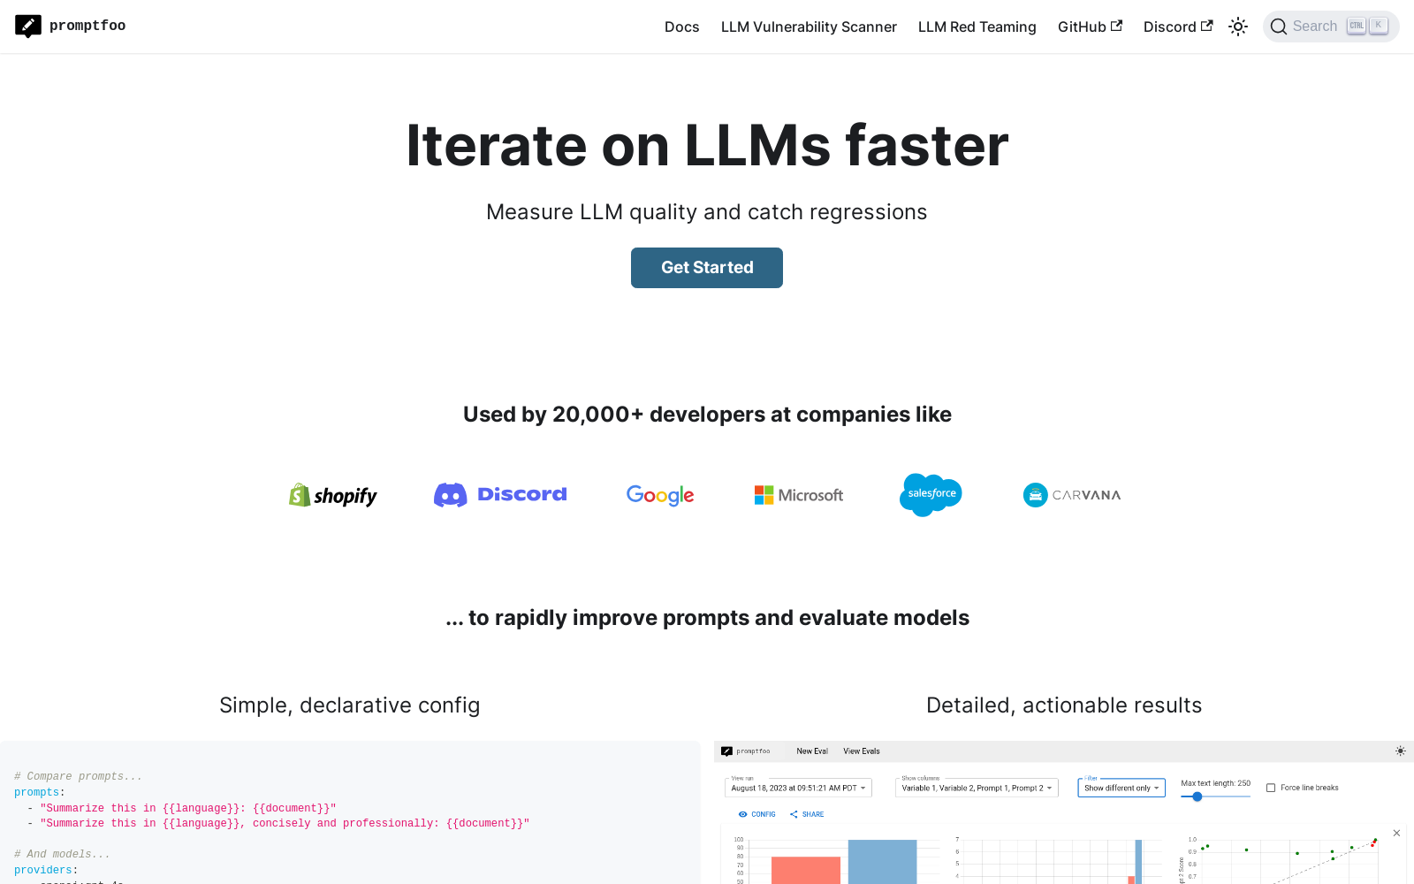Click the Discord company logo
The height and width of the screenshot is (884, 1414).
pyautogui.click(x=500, y=495)
